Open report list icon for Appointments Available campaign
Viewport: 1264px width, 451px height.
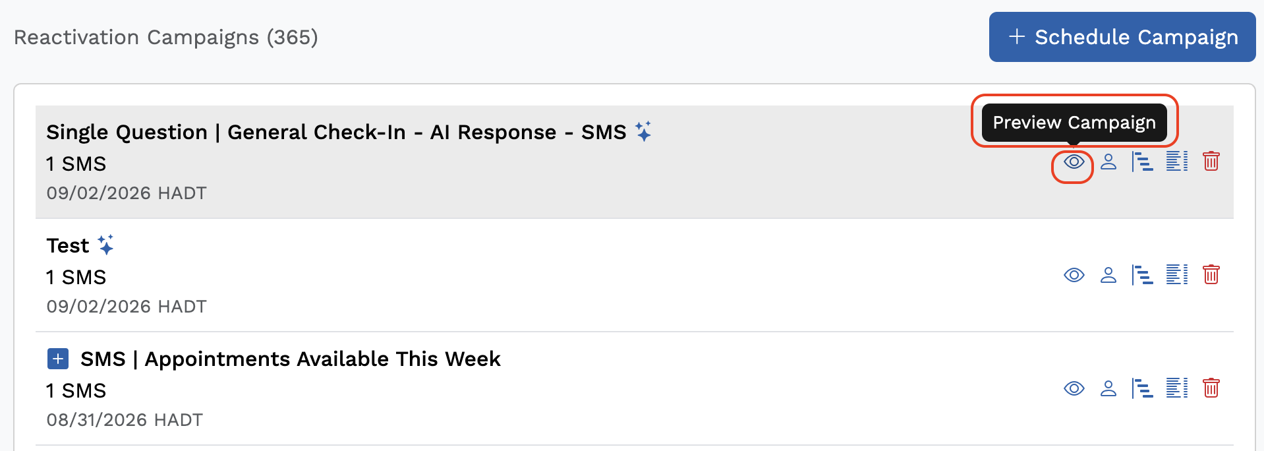[x=1177, y=388]
